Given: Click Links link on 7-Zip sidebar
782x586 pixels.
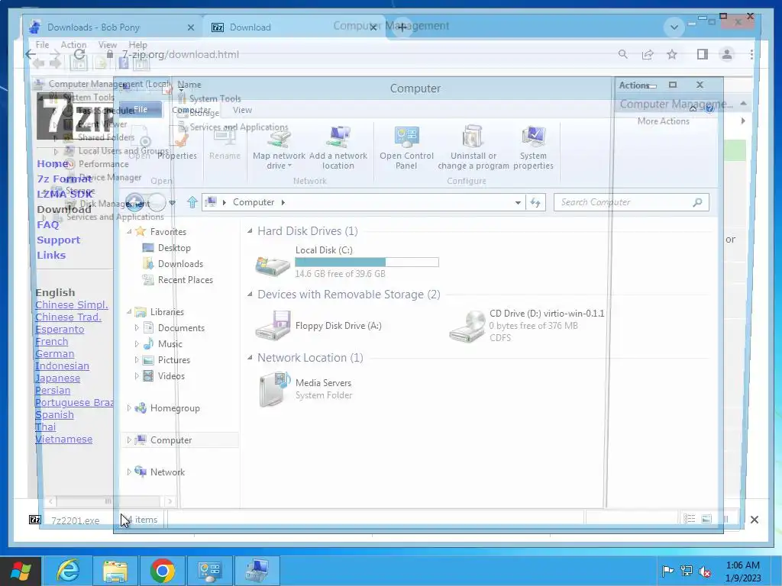Looking at the screenshot, I should [x=51, y=255].
